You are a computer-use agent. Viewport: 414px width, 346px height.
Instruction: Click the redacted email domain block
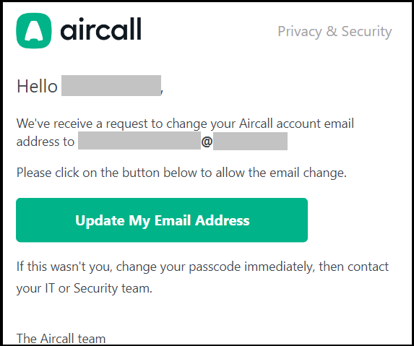(250, 141)
